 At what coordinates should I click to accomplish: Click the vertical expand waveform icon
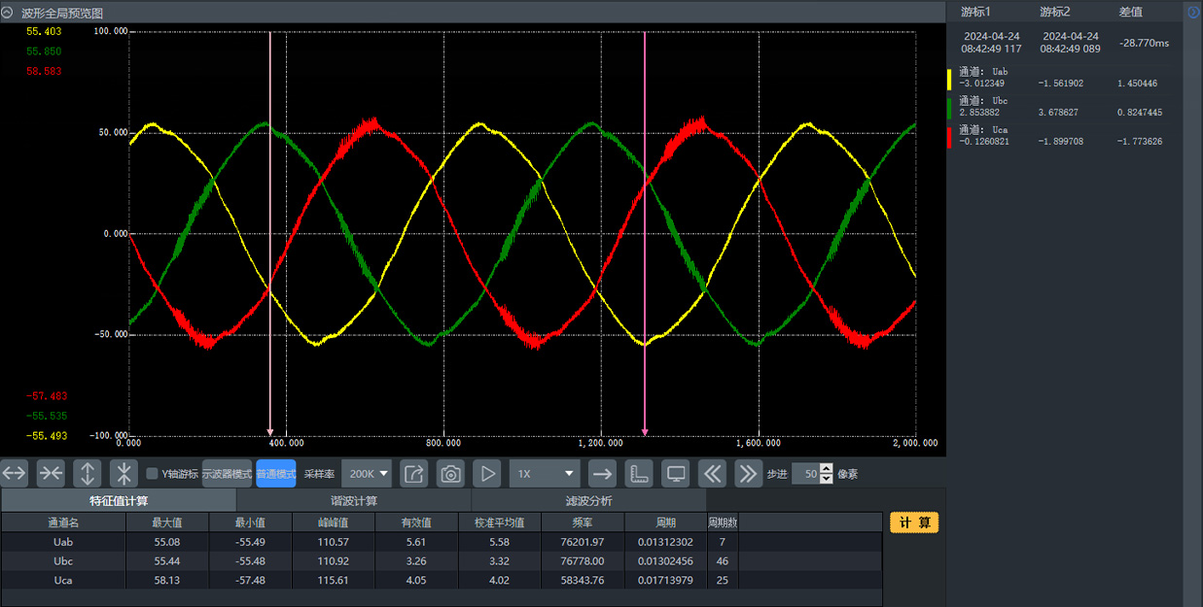(x=88, y=474)
